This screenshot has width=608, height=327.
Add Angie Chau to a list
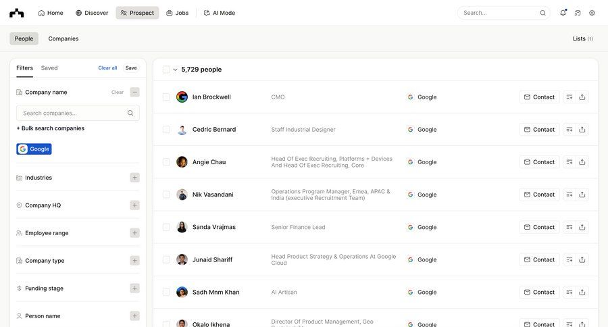569,162
